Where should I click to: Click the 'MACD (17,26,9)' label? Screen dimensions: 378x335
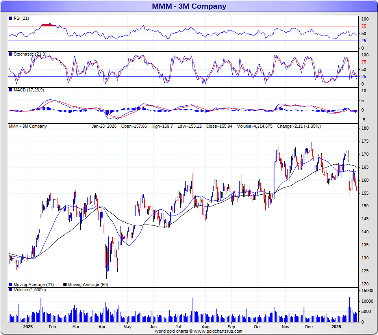[29, 90]
